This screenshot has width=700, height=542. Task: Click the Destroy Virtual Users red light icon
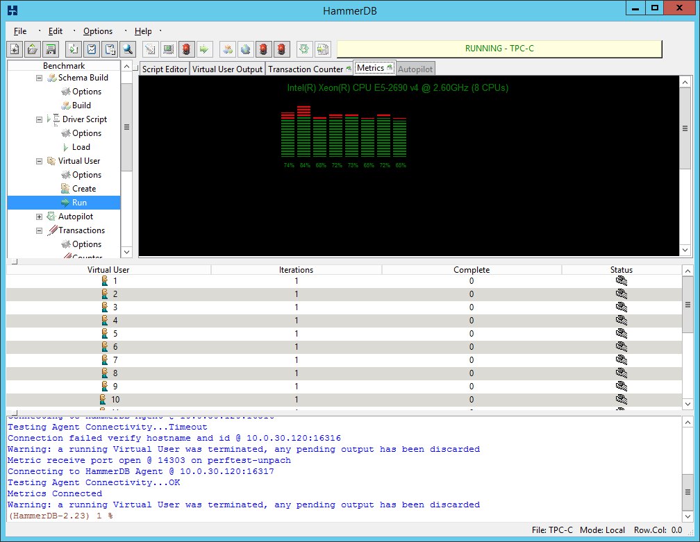point(186,49)
